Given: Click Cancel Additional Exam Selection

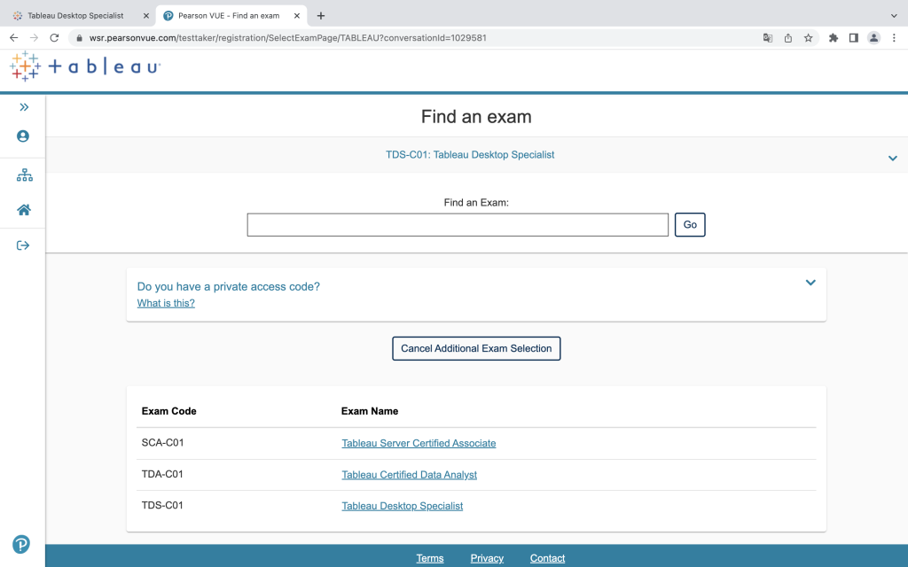Looking at the screenshot, I should click(476, 348).
